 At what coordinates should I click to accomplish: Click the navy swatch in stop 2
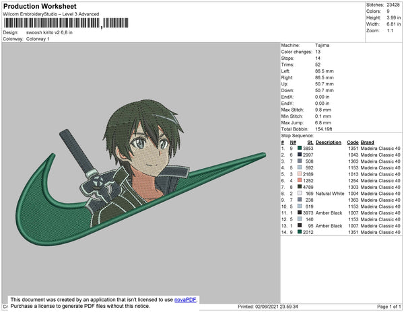tap(300, 155)
